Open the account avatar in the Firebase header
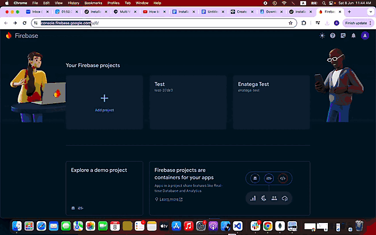The height and width of the screenshot is (235, 376). [x=365, y=36]
